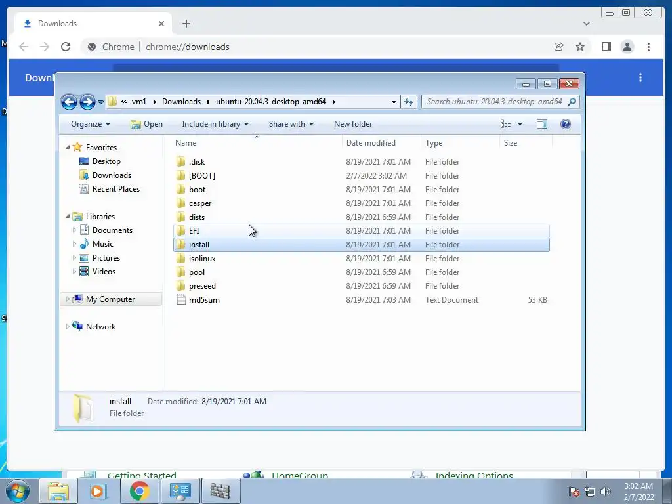Open a new Chrome tab
This screenshot has height=504, width=672.
tap(186, 24)
